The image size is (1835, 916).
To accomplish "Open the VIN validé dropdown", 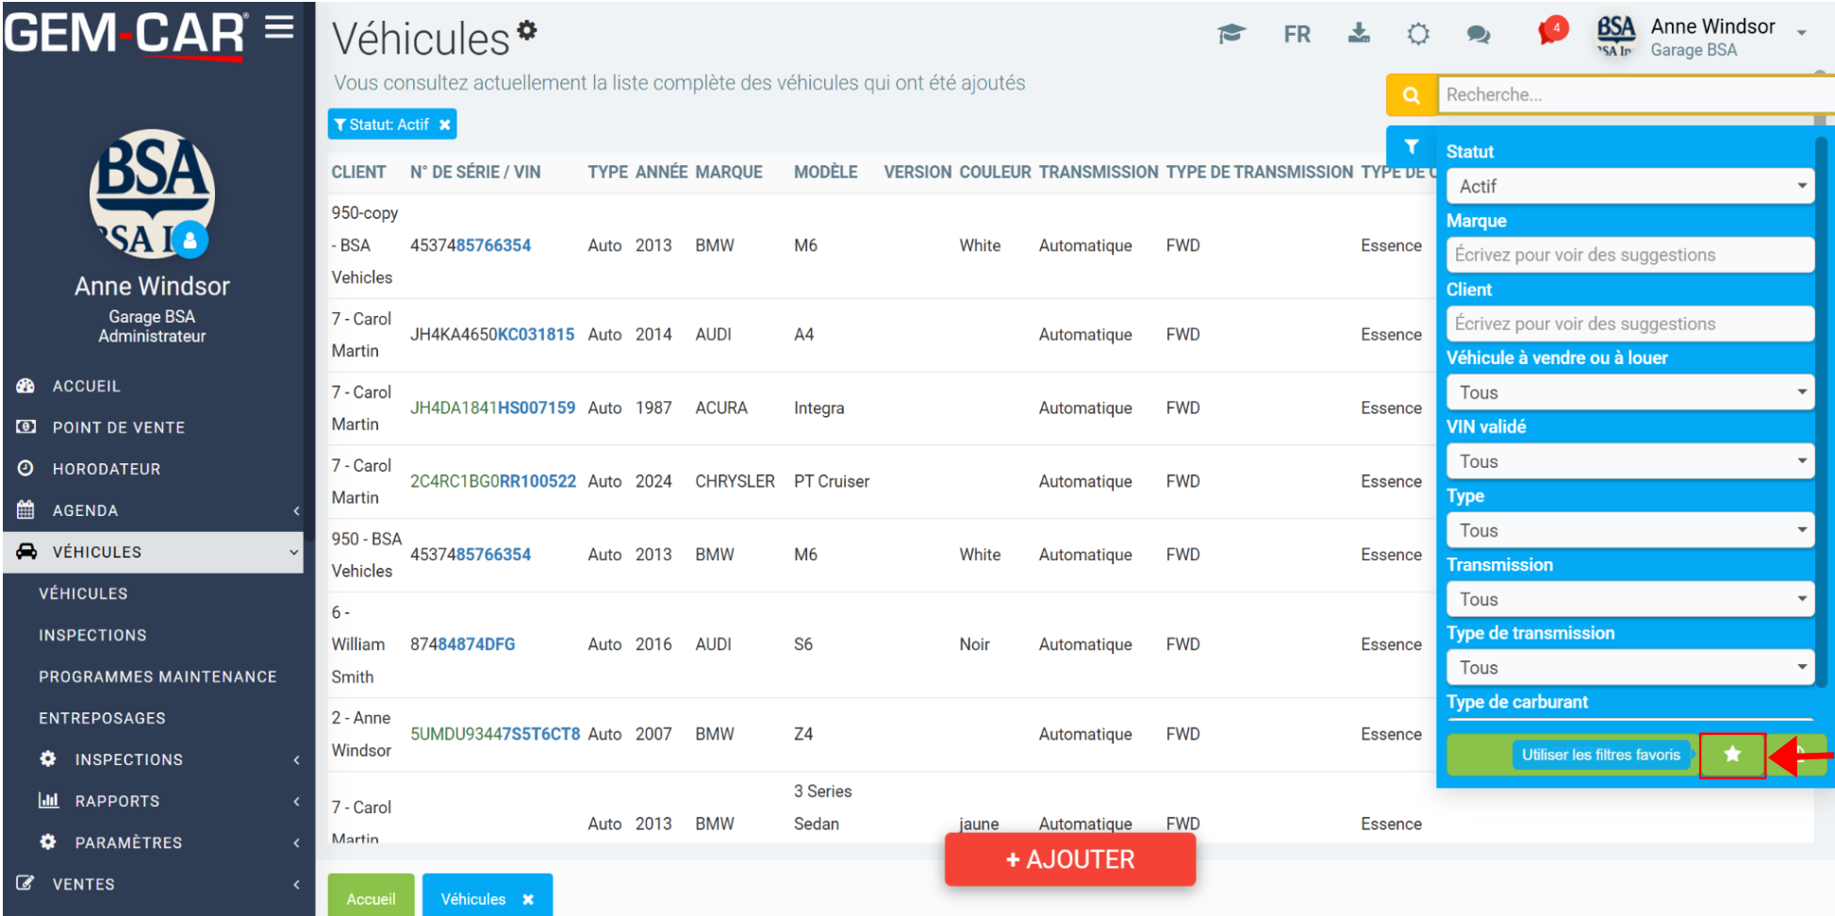I will [1629, 461].
